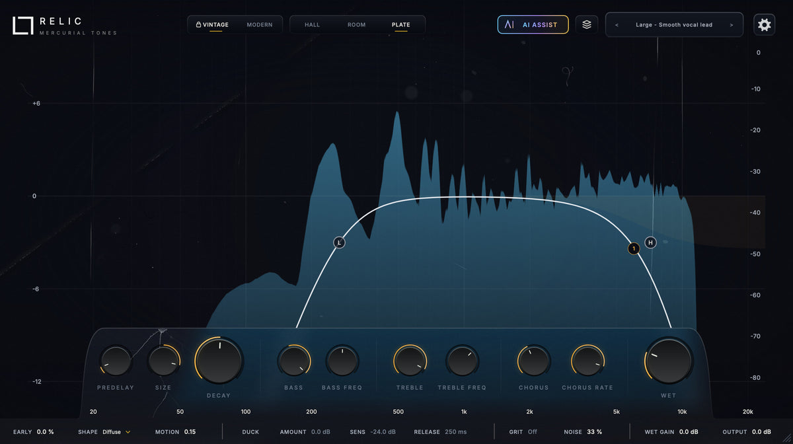Click the Early 0.0 % value
This screenshot has height=444, width=793.
[x=46, y=432]
